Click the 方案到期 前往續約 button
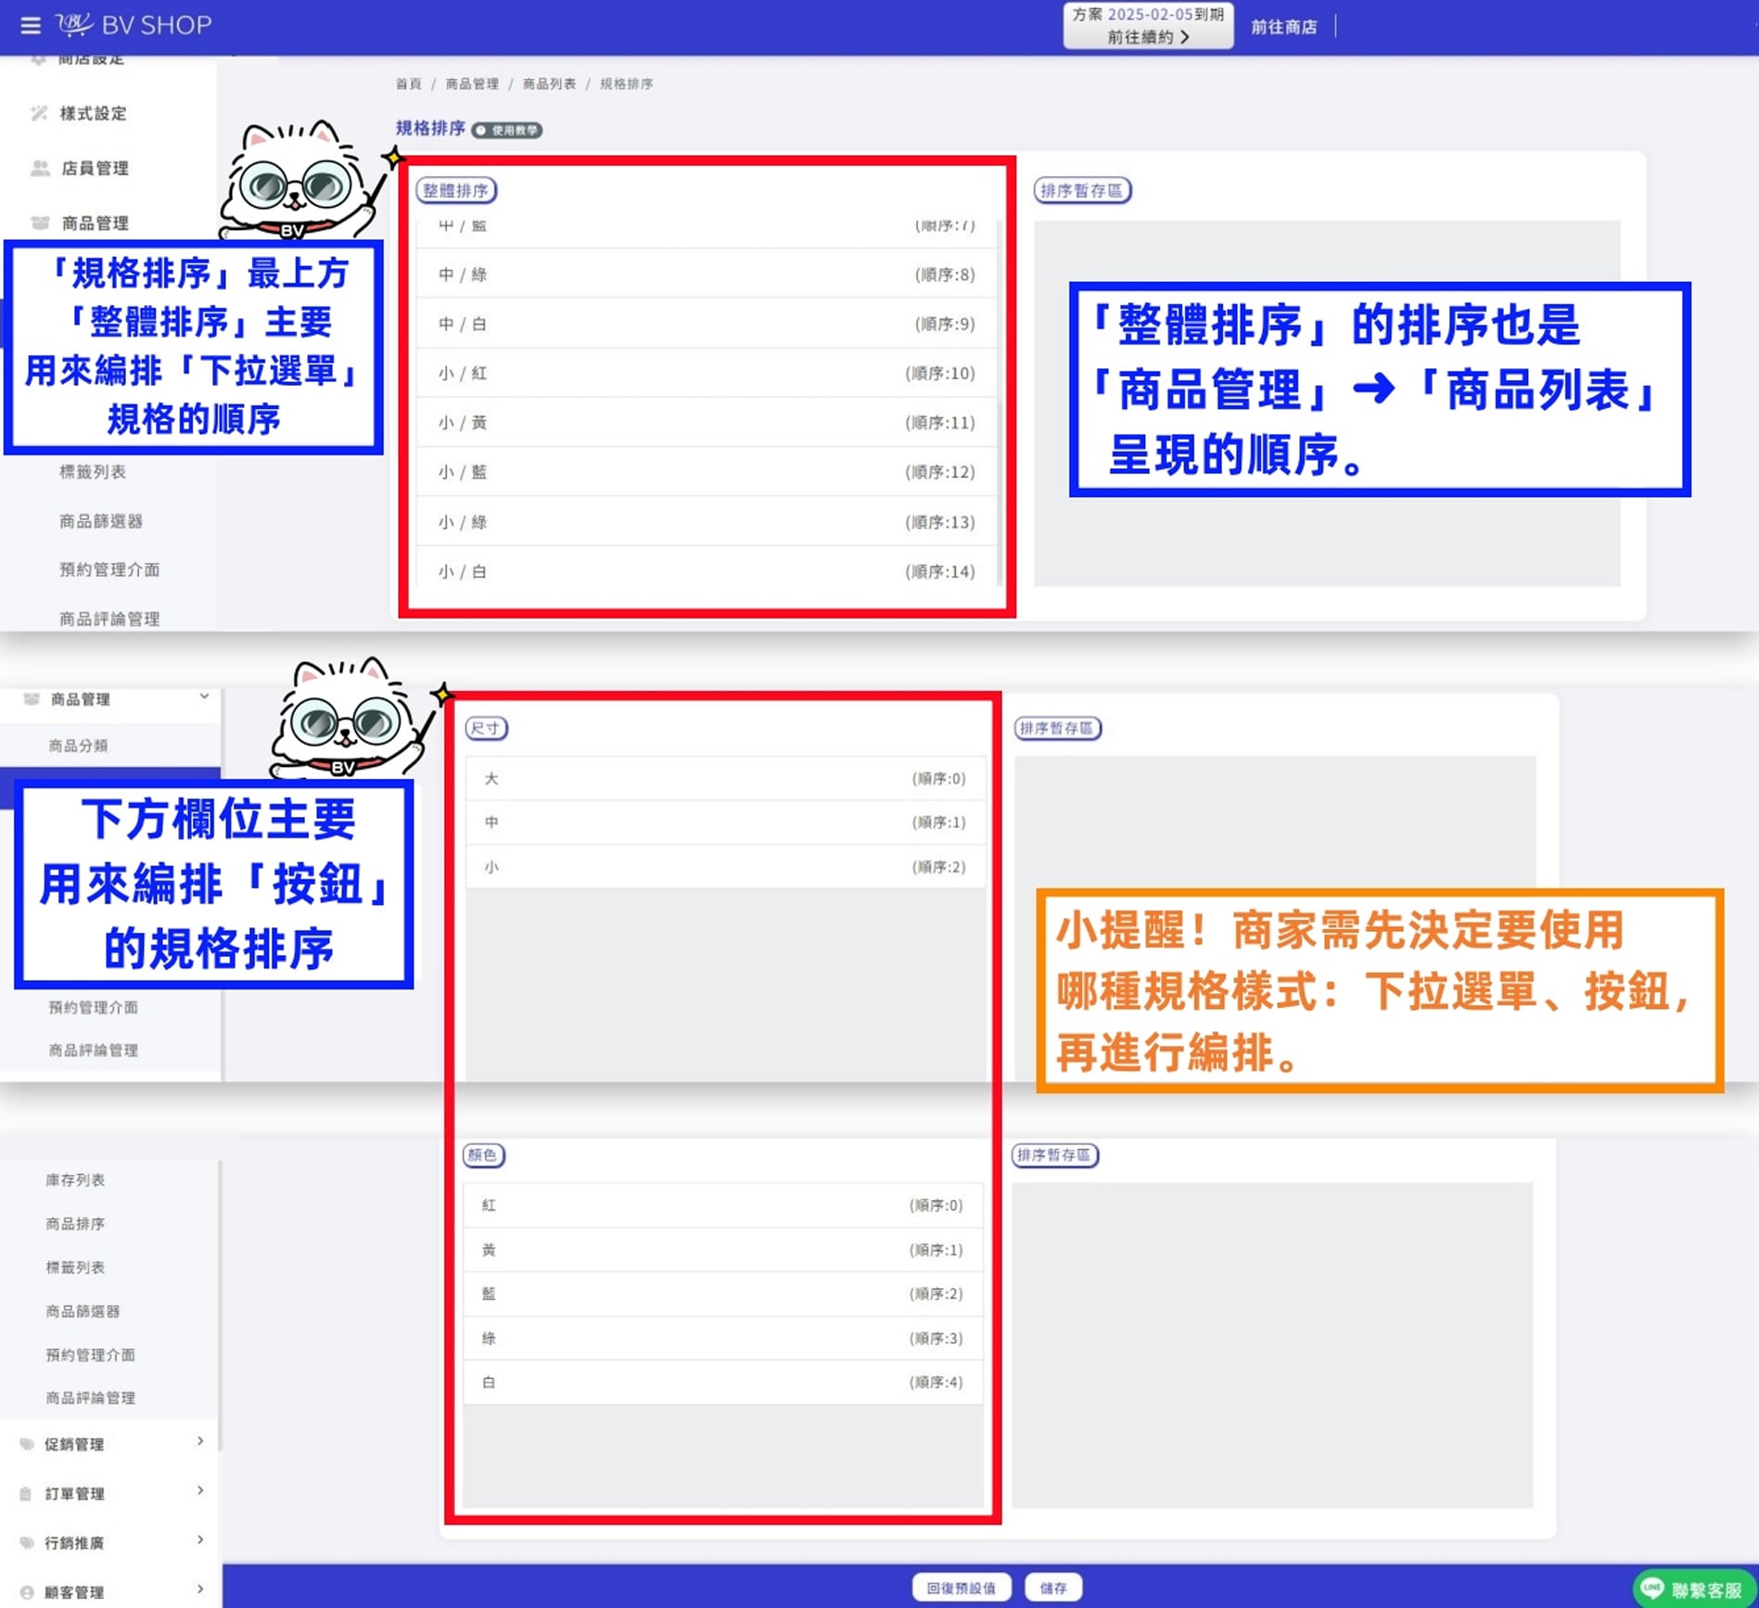Viewport: 1759px width, 1608px height. point(1148,26)
